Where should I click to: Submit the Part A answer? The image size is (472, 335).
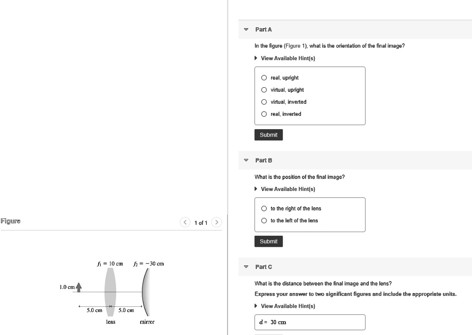268,134
